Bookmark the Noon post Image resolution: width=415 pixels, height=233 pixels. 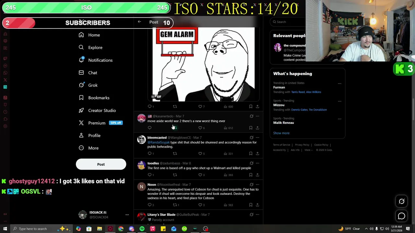(251, 205)
